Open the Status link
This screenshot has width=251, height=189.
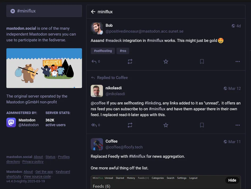click(x=50, y=157)
